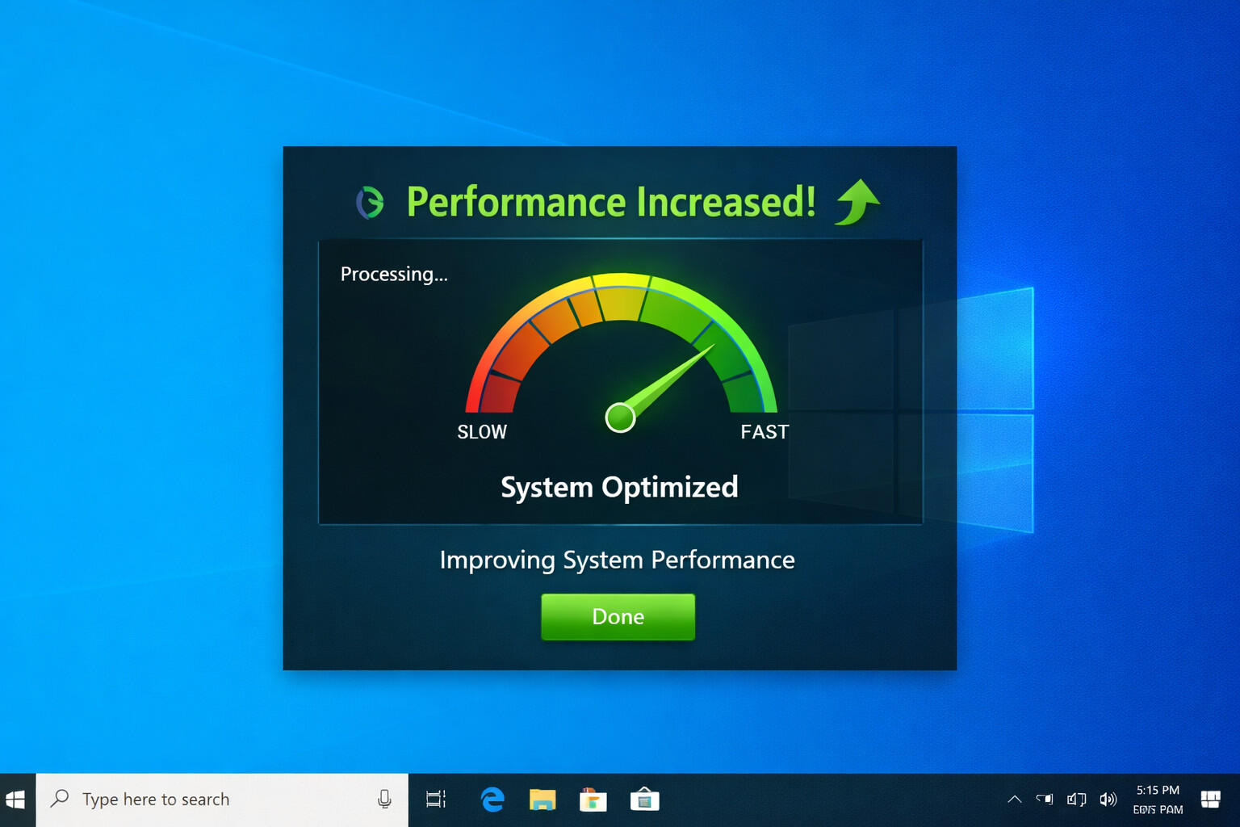Click the Processing... status label
Viewport: 1240px width, 827px height.
click(x=394, y=275)
